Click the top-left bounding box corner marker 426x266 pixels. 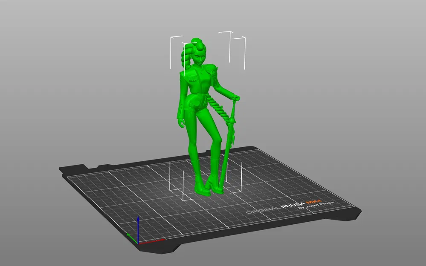pyautogui.click(x=176, y=52)
